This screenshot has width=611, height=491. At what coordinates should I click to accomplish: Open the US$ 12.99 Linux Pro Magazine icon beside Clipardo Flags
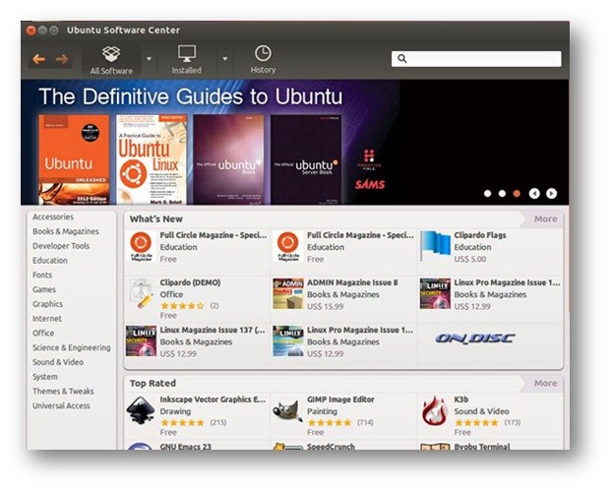tap(435, 293)
